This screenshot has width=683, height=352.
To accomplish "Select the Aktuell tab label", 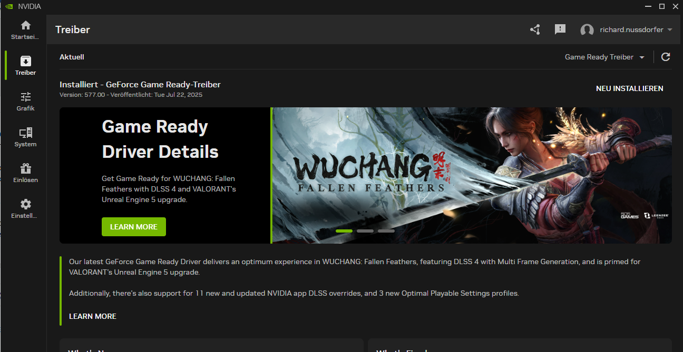I will 72,57.
